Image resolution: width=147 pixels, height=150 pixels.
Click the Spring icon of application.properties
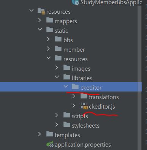coord(50,144)
